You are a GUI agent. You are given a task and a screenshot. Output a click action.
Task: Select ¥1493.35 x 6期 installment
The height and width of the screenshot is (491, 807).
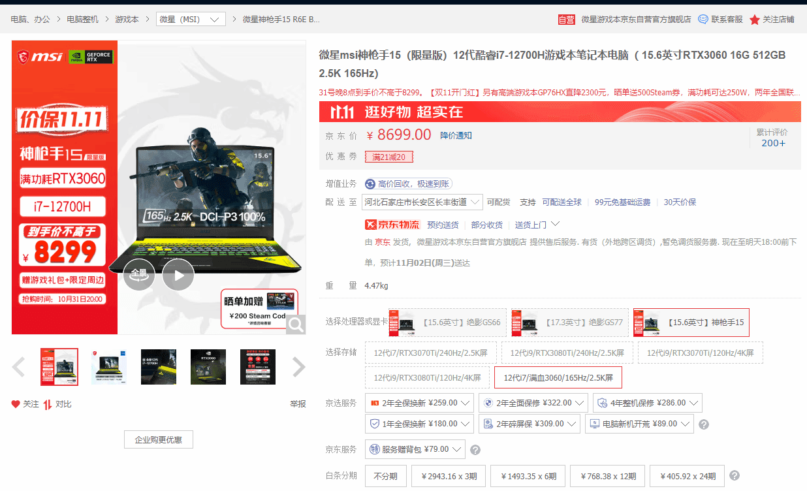(x=528, y=476)
